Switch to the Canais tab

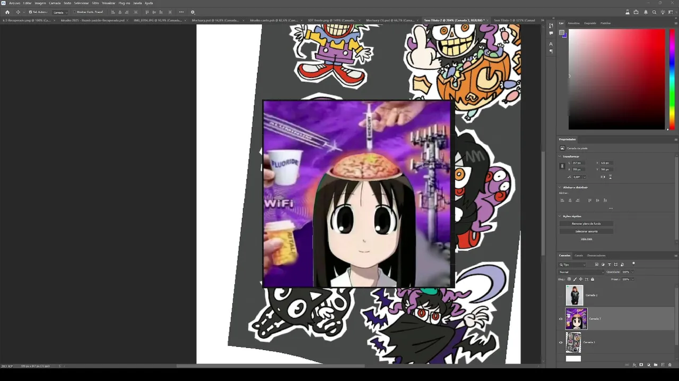(579, 256)
